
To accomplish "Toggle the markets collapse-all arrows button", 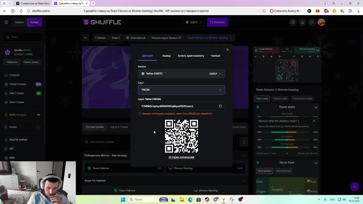I will click(244, 142).
